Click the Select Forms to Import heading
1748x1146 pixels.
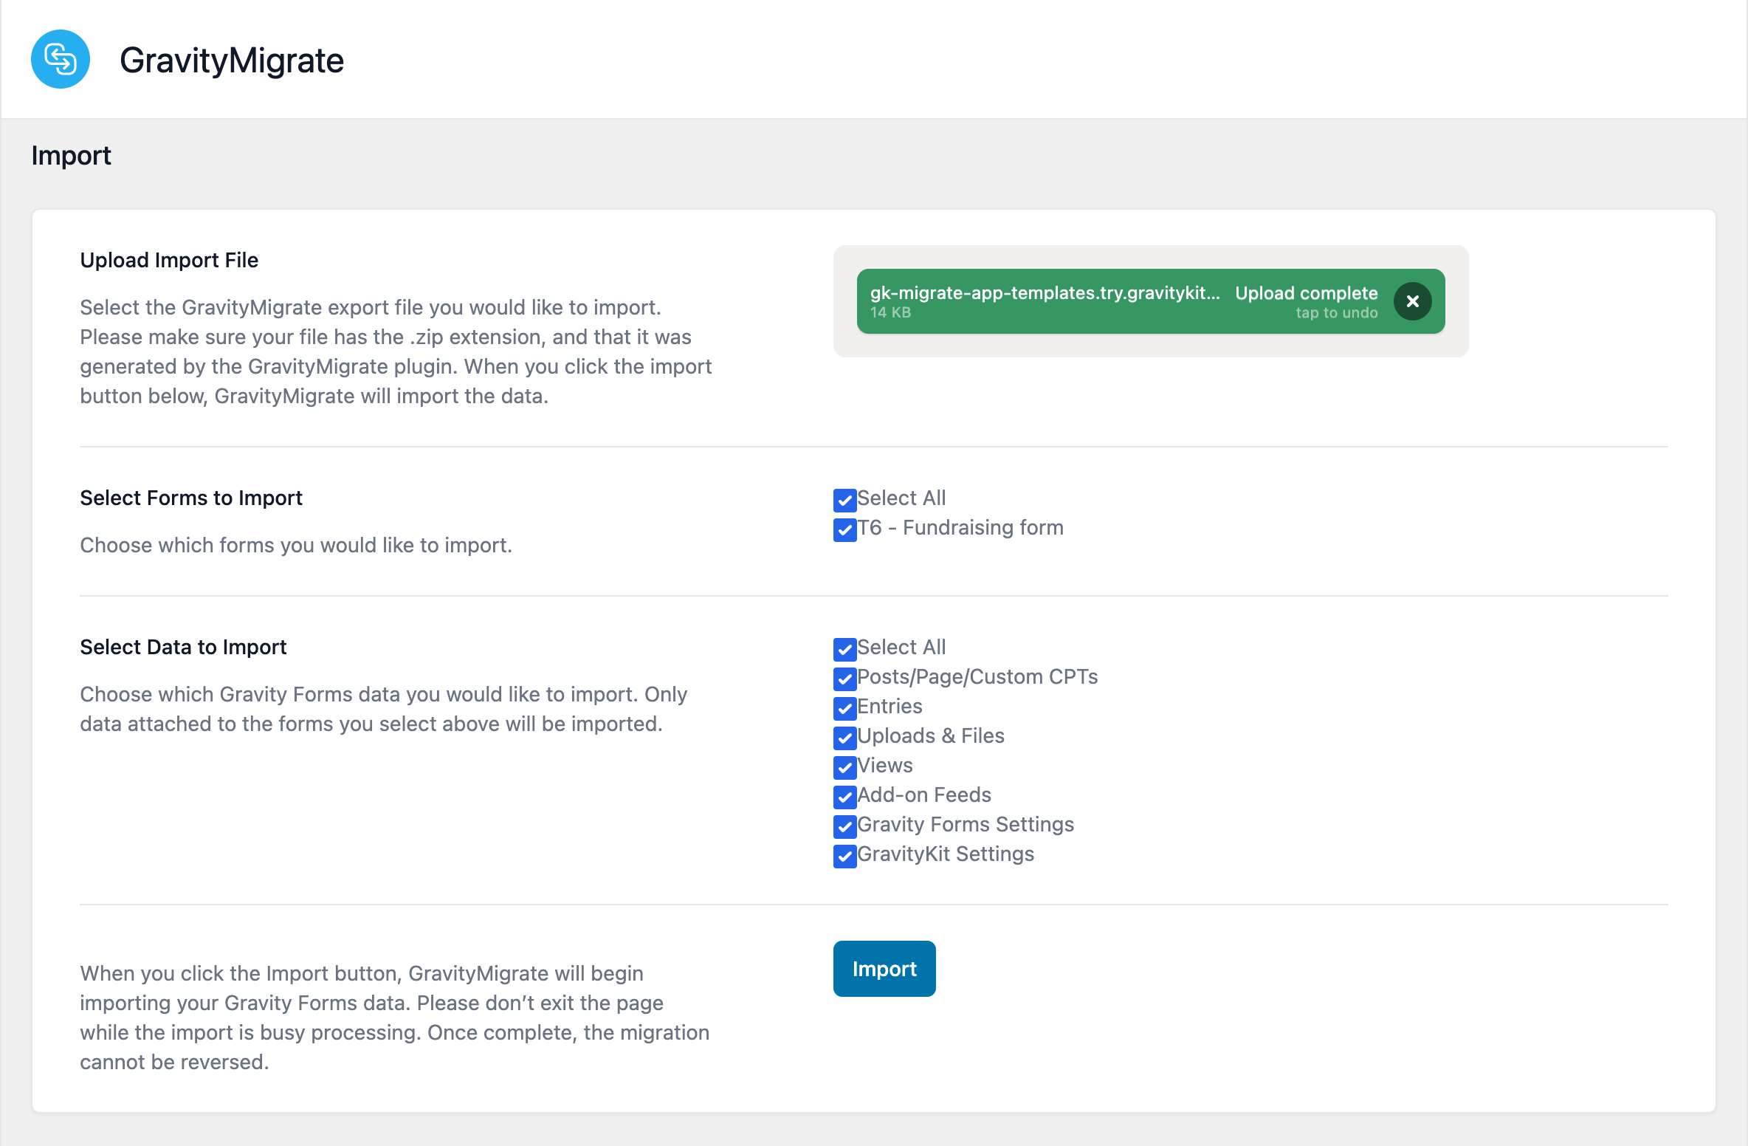click(x=190, y=498)
